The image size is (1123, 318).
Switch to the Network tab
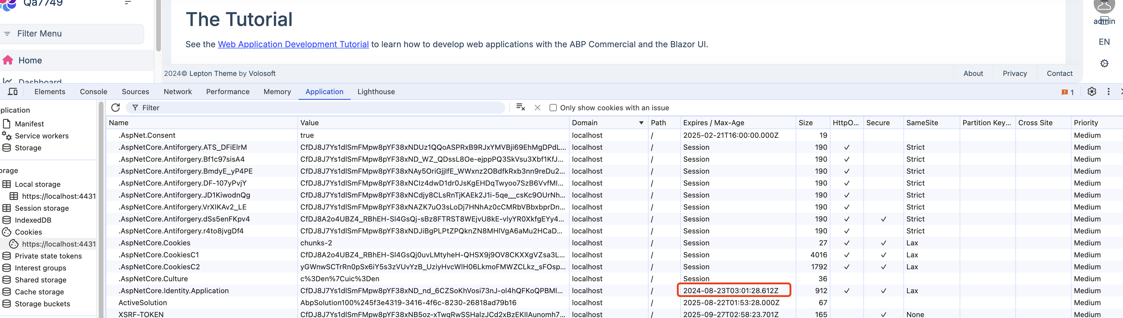(x=177, y=91)
